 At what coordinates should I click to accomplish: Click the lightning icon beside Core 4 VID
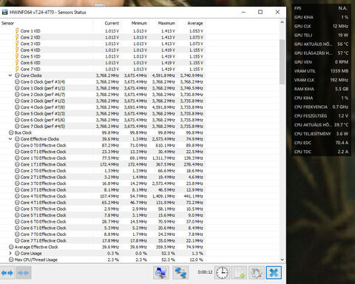(x=17, y=50)
